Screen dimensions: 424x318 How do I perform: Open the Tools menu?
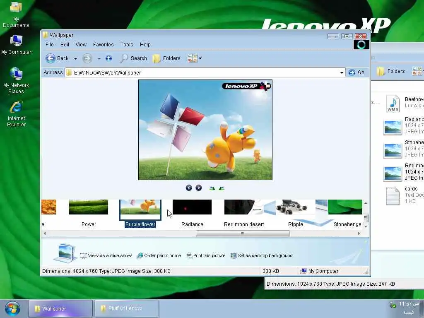127,45
